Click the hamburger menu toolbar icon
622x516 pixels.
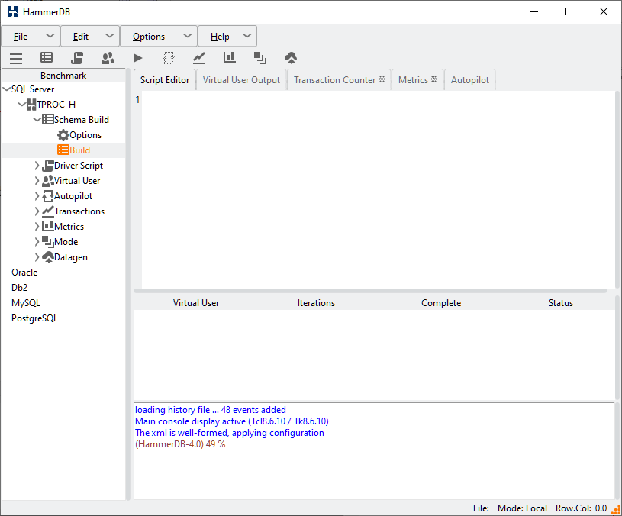point(16,58)
